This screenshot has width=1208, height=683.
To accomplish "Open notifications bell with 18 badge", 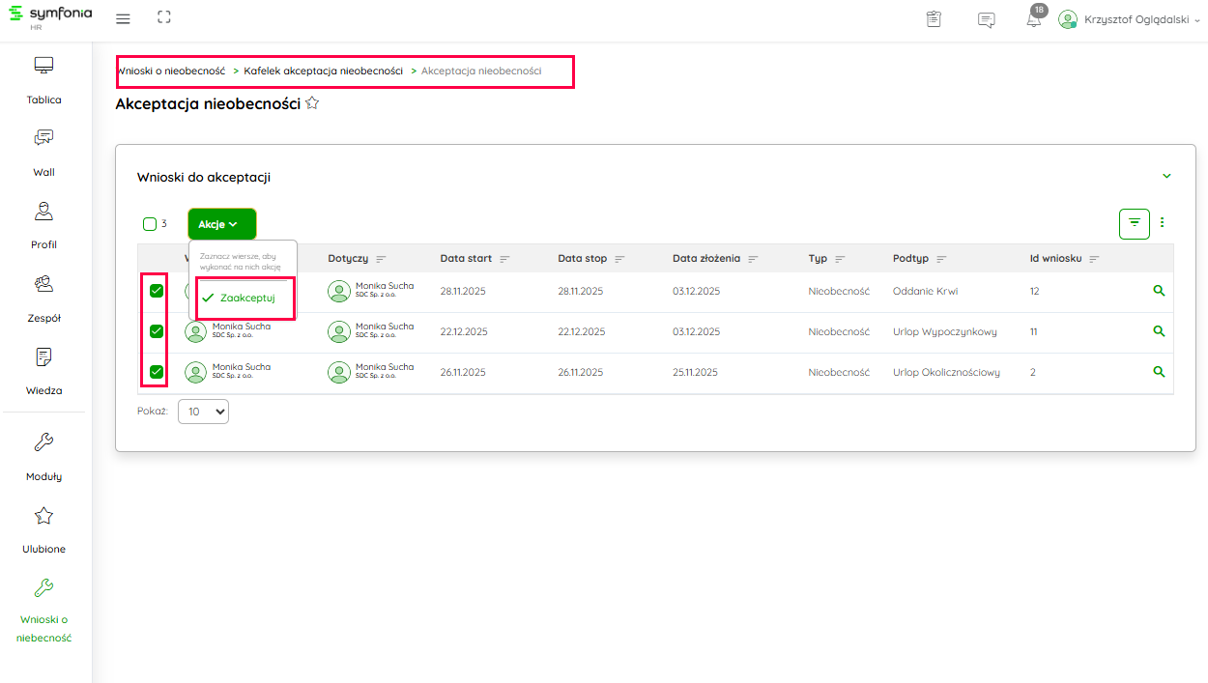I will (1034, 19).
